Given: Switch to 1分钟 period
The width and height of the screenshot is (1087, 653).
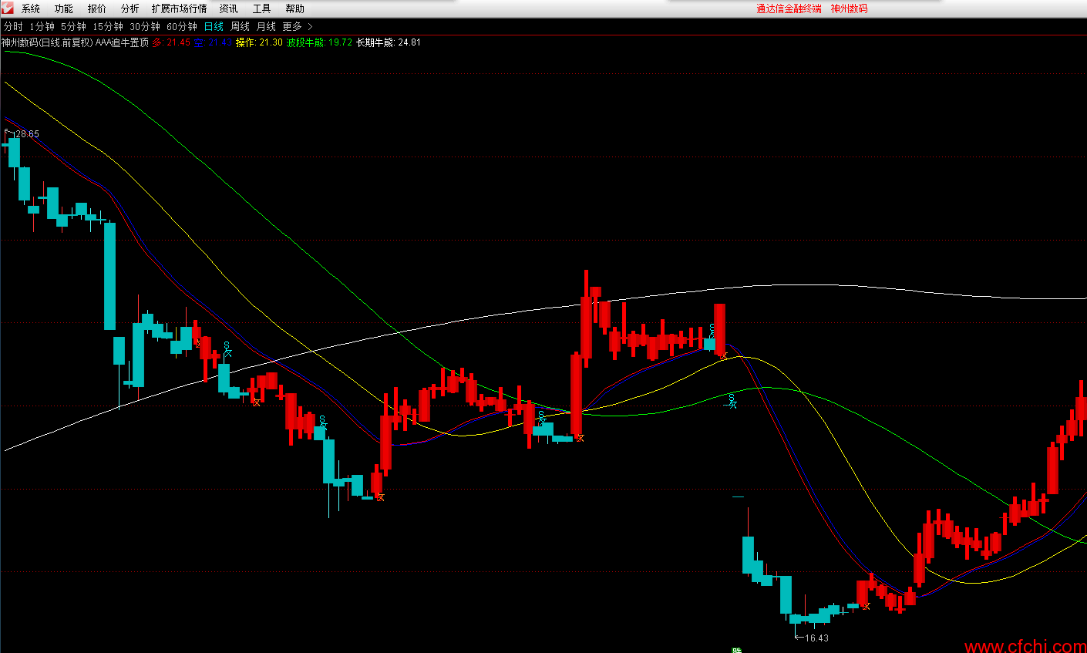Looking at the screenshot, I should pos(42,26).
